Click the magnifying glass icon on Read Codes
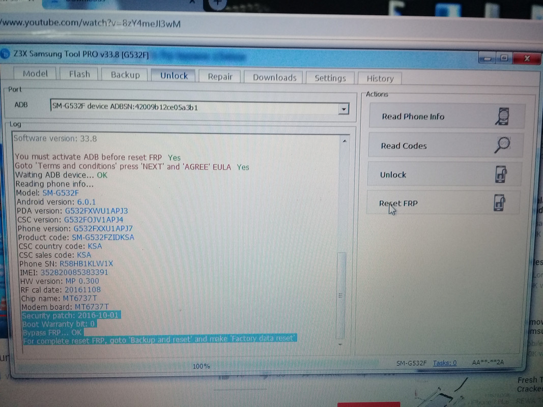 [502, 145]
